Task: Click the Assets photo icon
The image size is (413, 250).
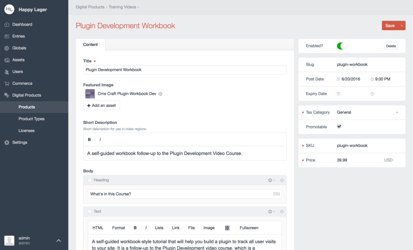Action: (x=7, y=60)
